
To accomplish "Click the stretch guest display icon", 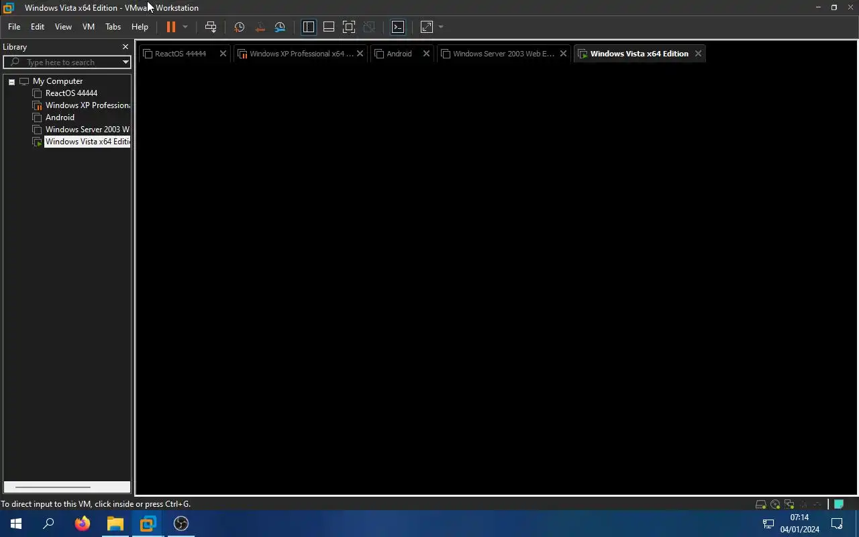I will click(427, 27).
